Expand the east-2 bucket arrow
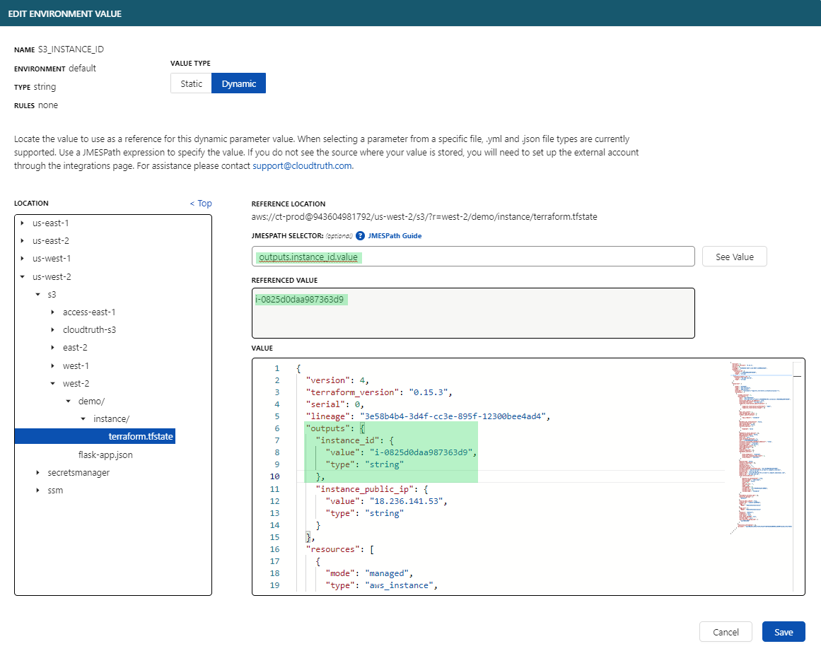Image resolution: width=821 pixels, height=651 pixels. (x=52, y=348)
